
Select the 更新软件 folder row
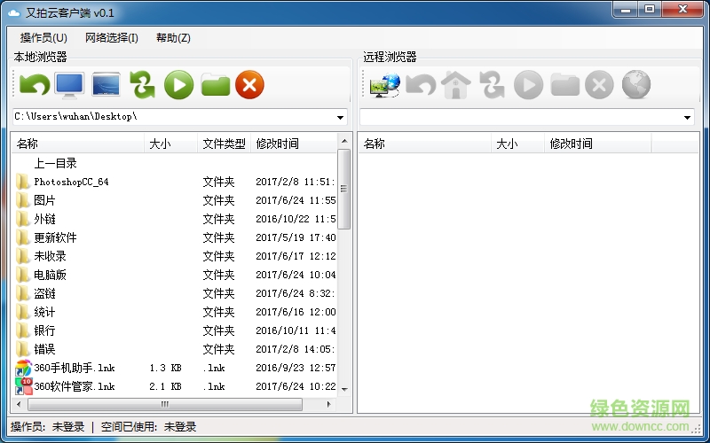coord(175,237)
